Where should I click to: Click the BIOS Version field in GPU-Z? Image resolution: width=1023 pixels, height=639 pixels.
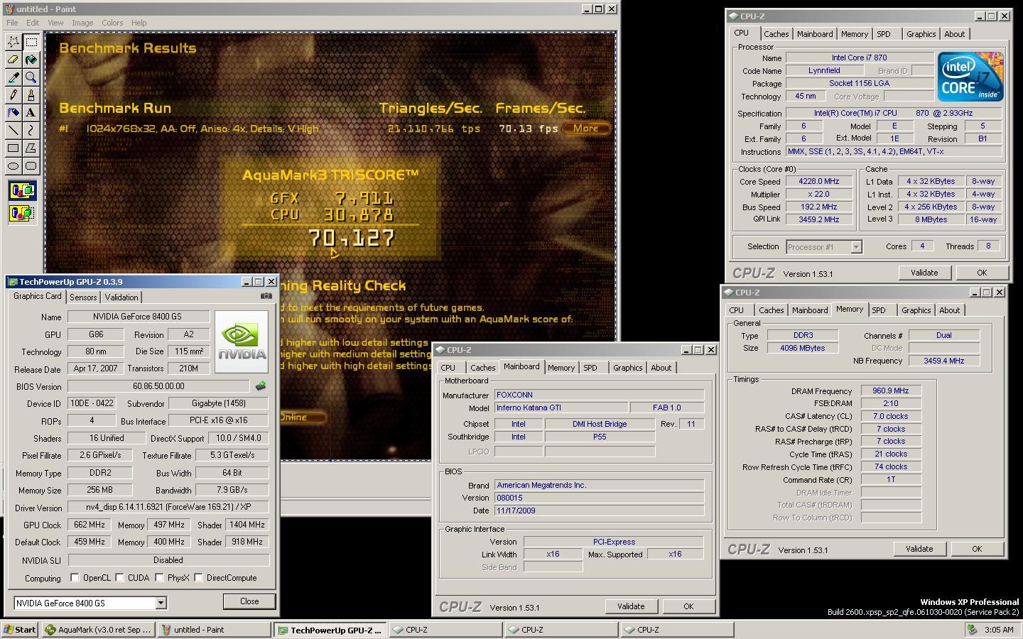pos(159,386)
